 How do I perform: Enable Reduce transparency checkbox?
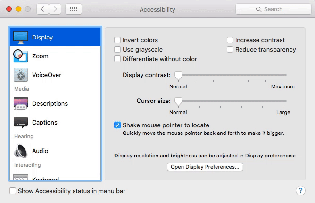(x=231, y=50)
